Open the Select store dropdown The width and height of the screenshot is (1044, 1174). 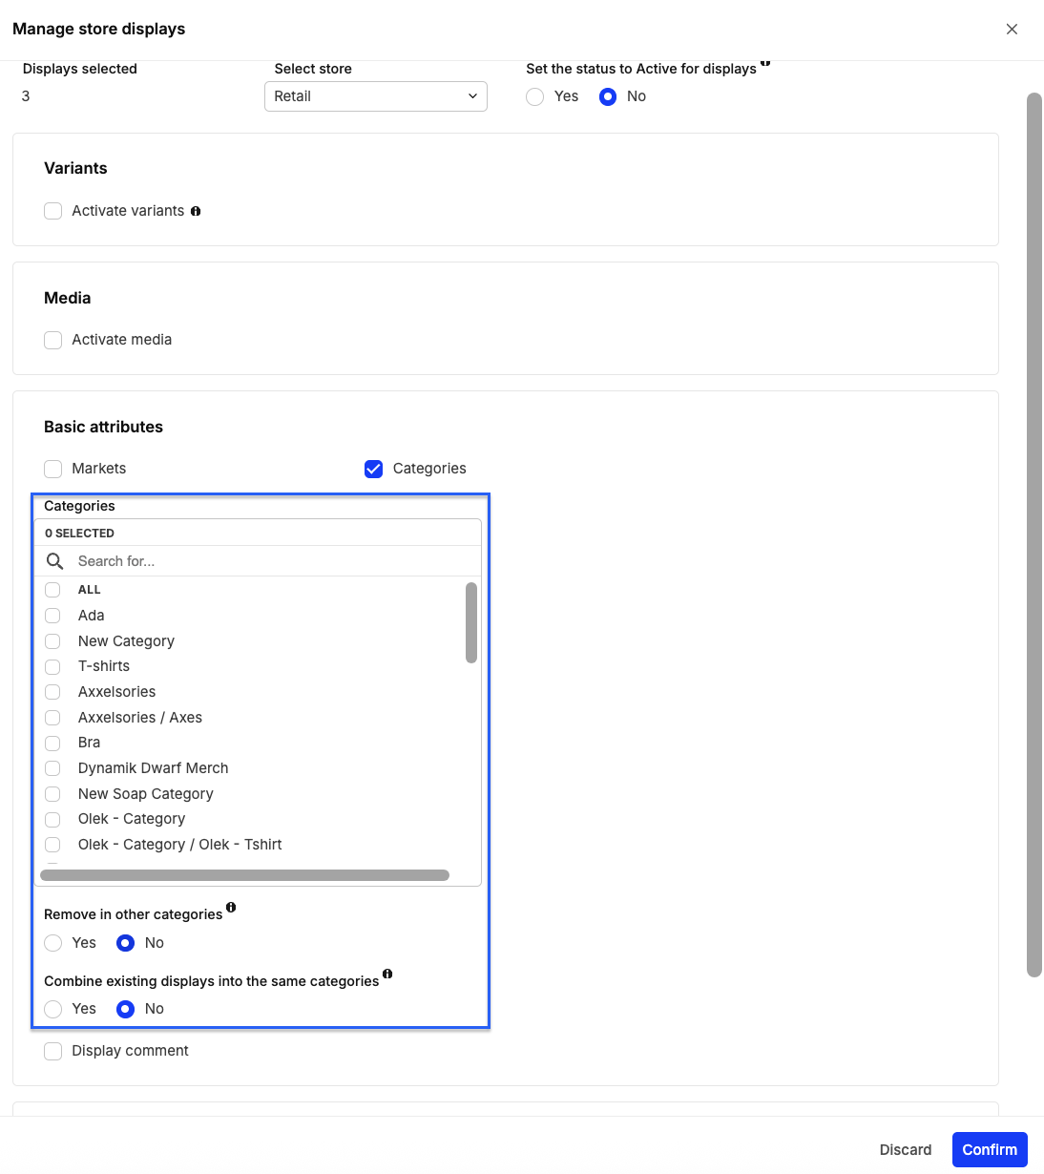(376, 96)
